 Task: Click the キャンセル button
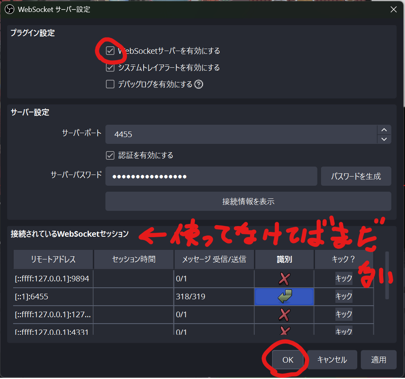click(332, 360)
